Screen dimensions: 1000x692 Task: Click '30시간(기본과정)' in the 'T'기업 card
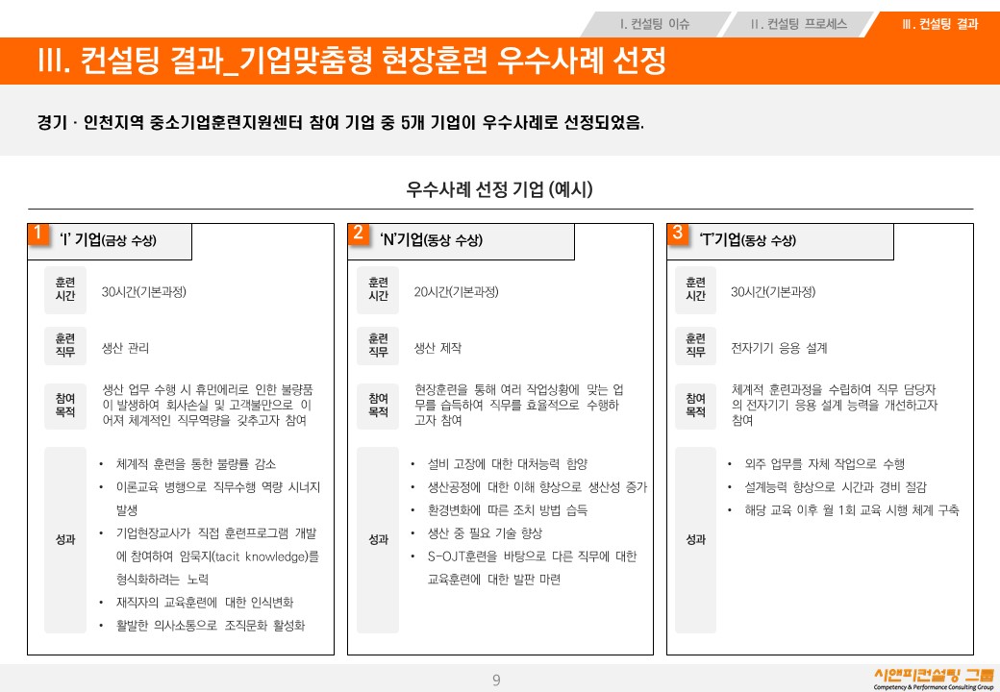point(773,292)
